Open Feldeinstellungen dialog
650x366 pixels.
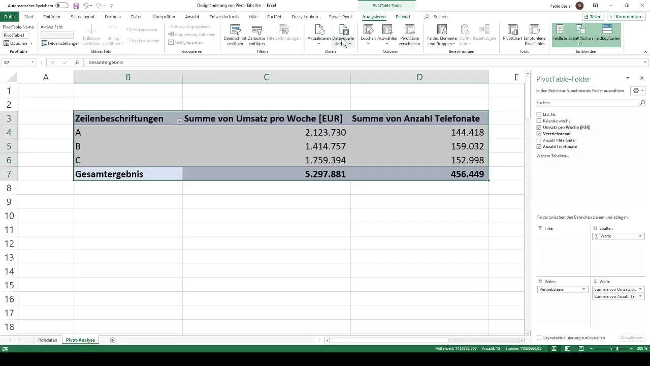click(60, 43)
